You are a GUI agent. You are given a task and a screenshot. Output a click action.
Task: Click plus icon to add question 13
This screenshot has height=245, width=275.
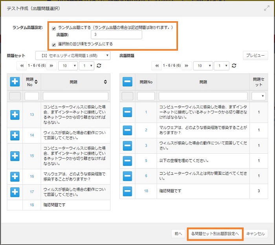click(x=15, y=114)
